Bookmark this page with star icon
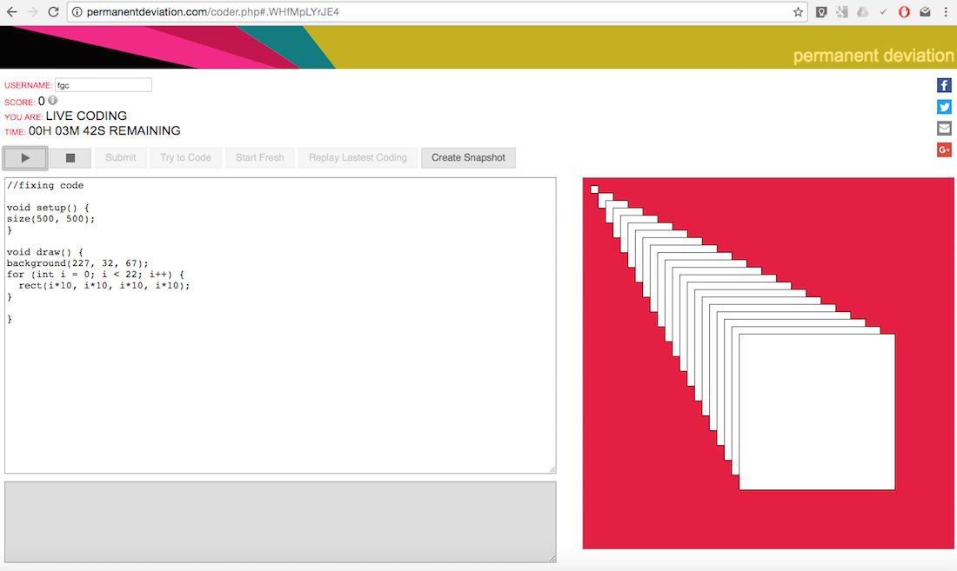The image size is (957, 571). click(798, 12)
